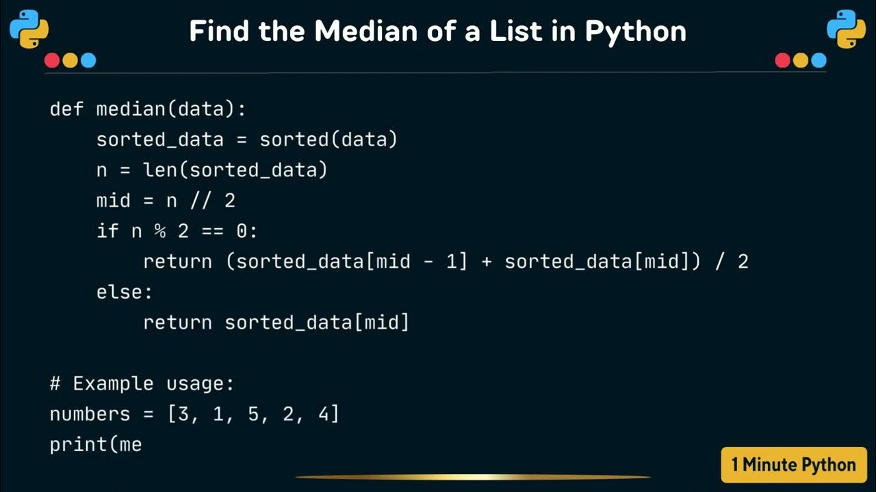The width and height of the screenshot is (876, 492).
Task: Click the n = len(sorted_data) line
Action: point(212,170)
